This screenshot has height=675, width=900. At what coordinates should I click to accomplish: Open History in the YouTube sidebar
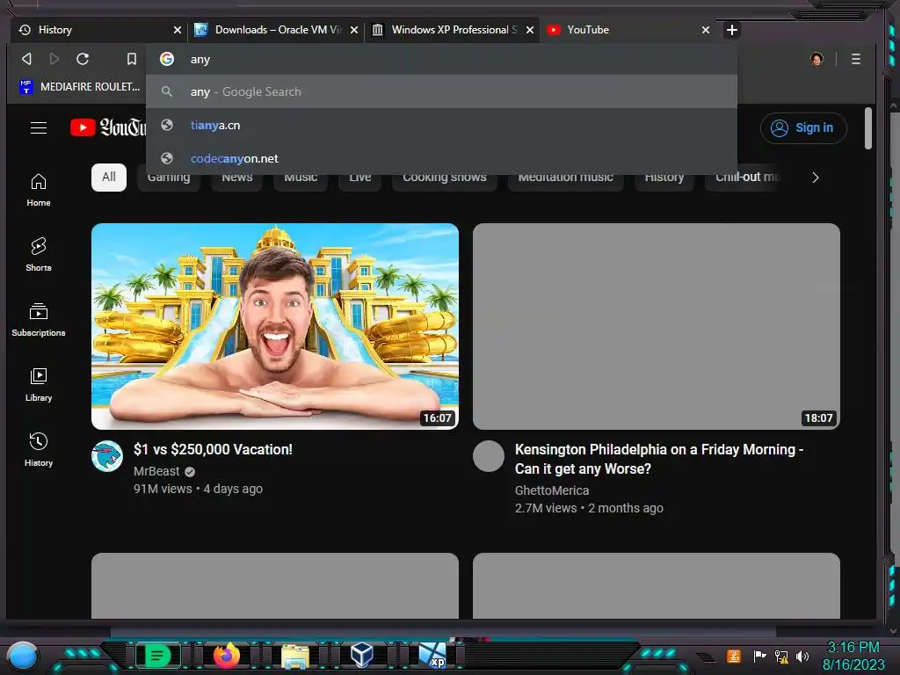click(x=39, y=449)
